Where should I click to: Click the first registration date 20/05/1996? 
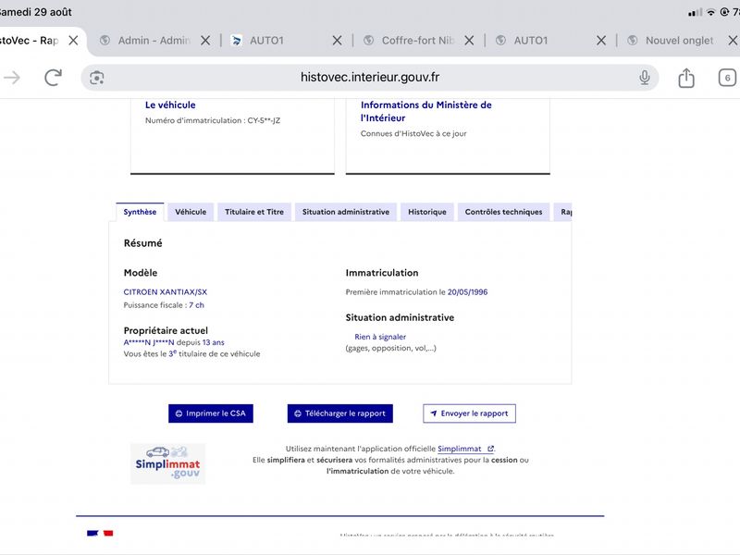click(x=468, y=292)
